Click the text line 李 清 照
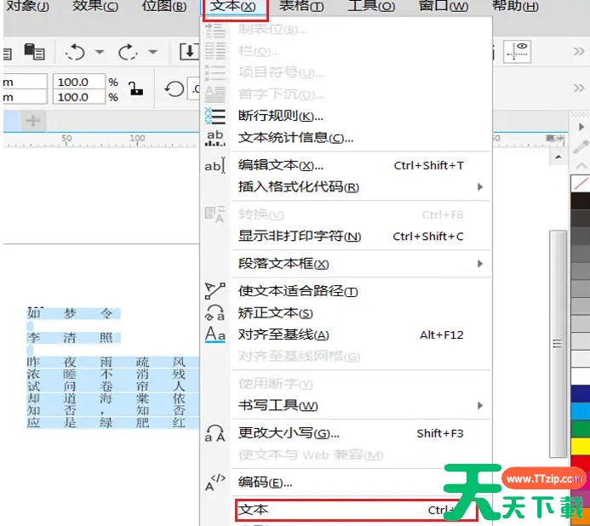Image resolution: width=590 pixels, height=526 pixels. (x=74, y=338)
